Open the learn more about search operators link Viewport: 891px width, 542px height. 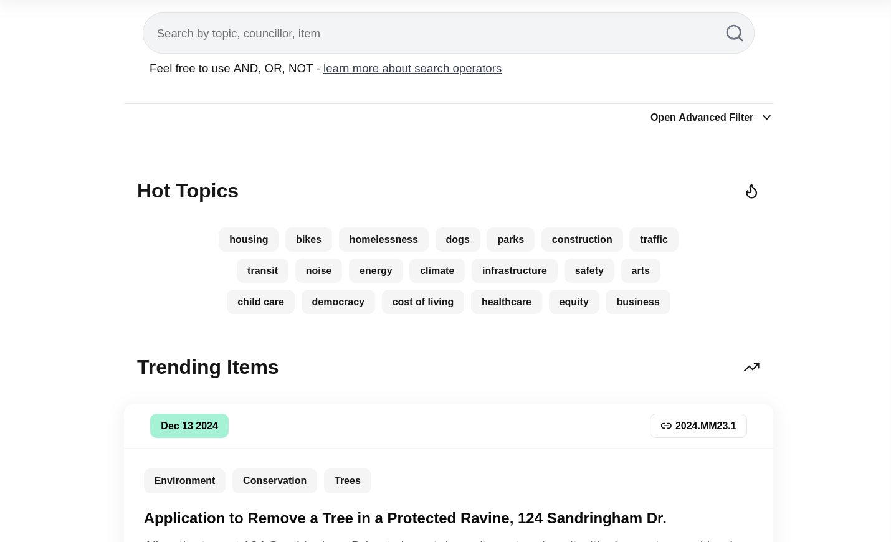pyautogui.click(x=412, y=68)
